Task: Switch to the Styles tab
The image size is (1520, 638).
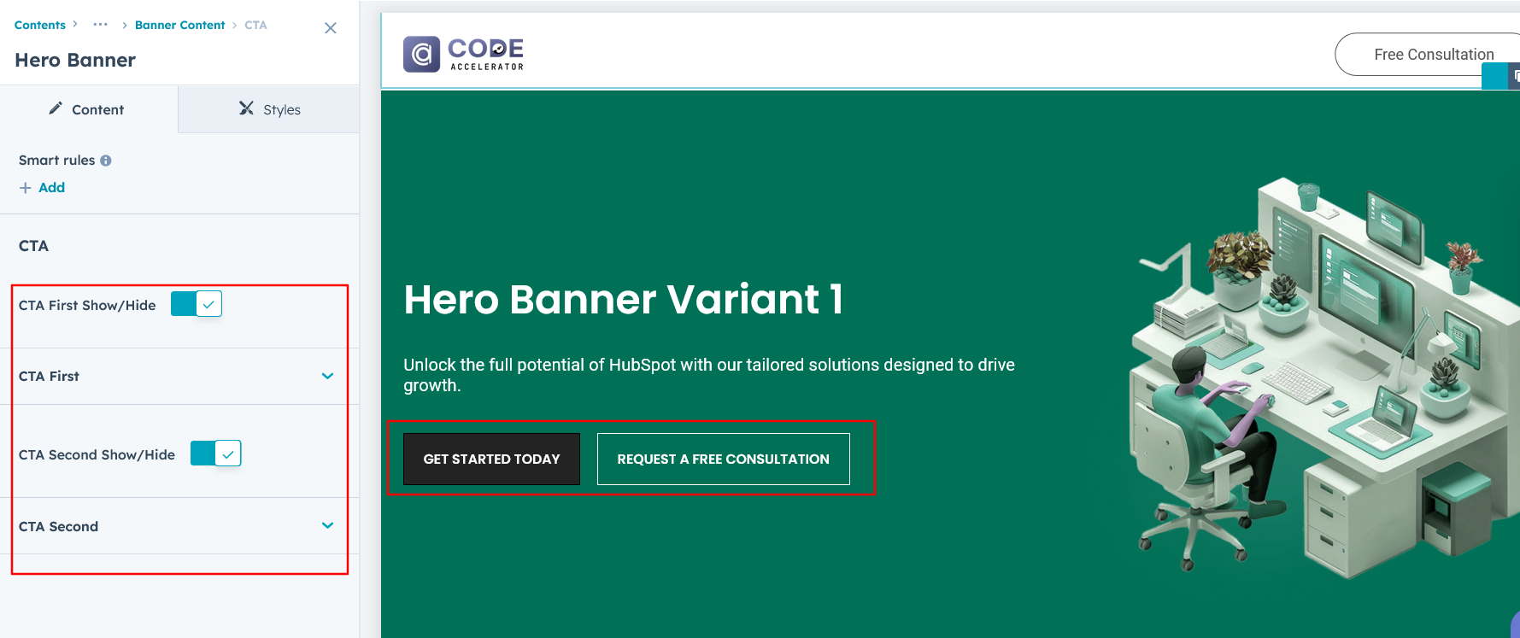Action: [x=269, y=109]
